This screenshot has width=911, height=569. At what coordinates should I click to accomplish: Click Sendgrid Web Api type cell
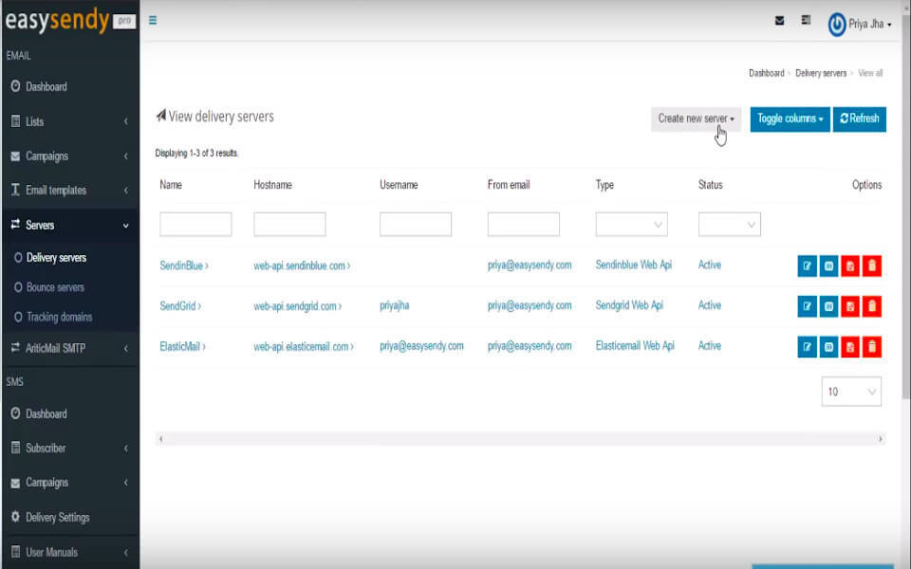(x=629, y=305)
